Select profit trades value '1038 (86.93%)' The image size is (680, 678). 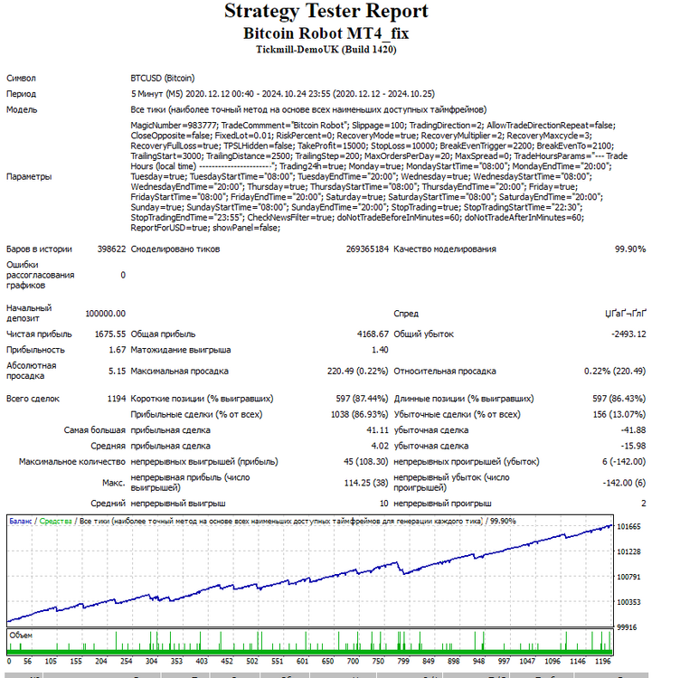[360, 414]
